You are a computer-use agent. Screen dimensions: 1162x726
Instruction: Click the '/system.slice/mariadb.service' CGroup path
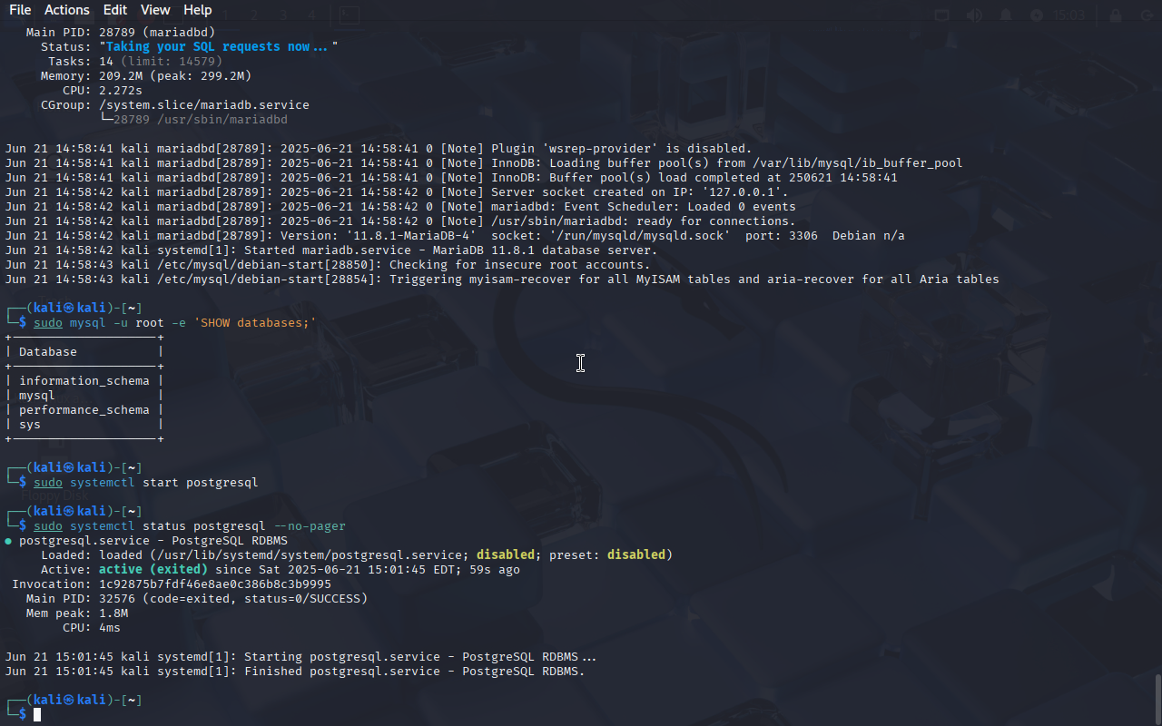pos(204,105)
